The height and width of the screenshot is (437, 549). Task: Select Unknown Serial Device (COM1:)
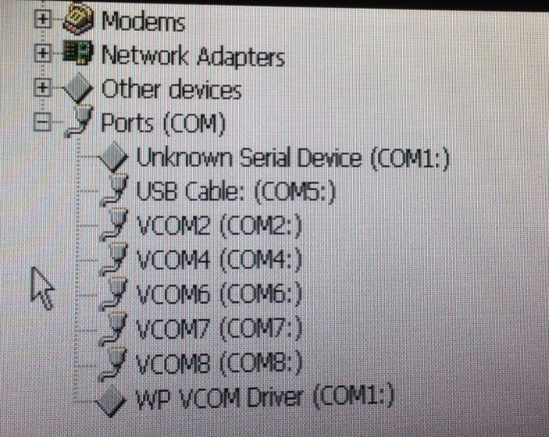[x=293, y=158]
